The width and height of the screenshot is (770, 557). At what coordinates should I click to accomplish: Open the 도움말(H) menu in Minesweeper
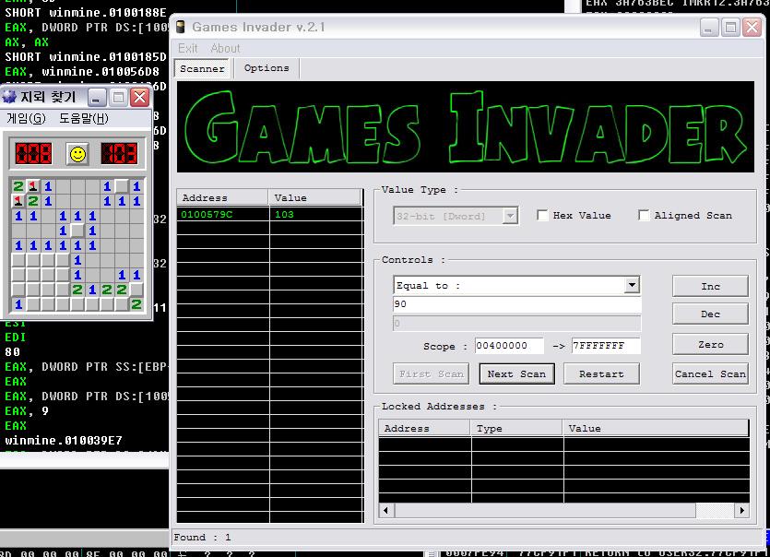(84, 118)
